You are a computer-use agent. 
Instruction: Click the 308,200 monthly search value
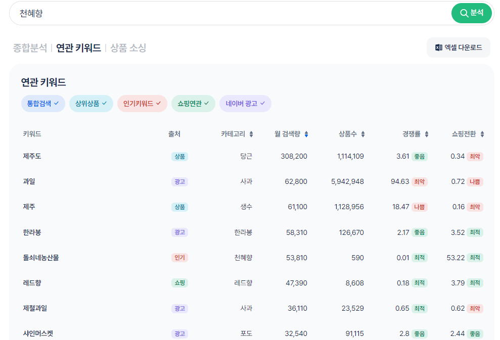click(294, 156)
